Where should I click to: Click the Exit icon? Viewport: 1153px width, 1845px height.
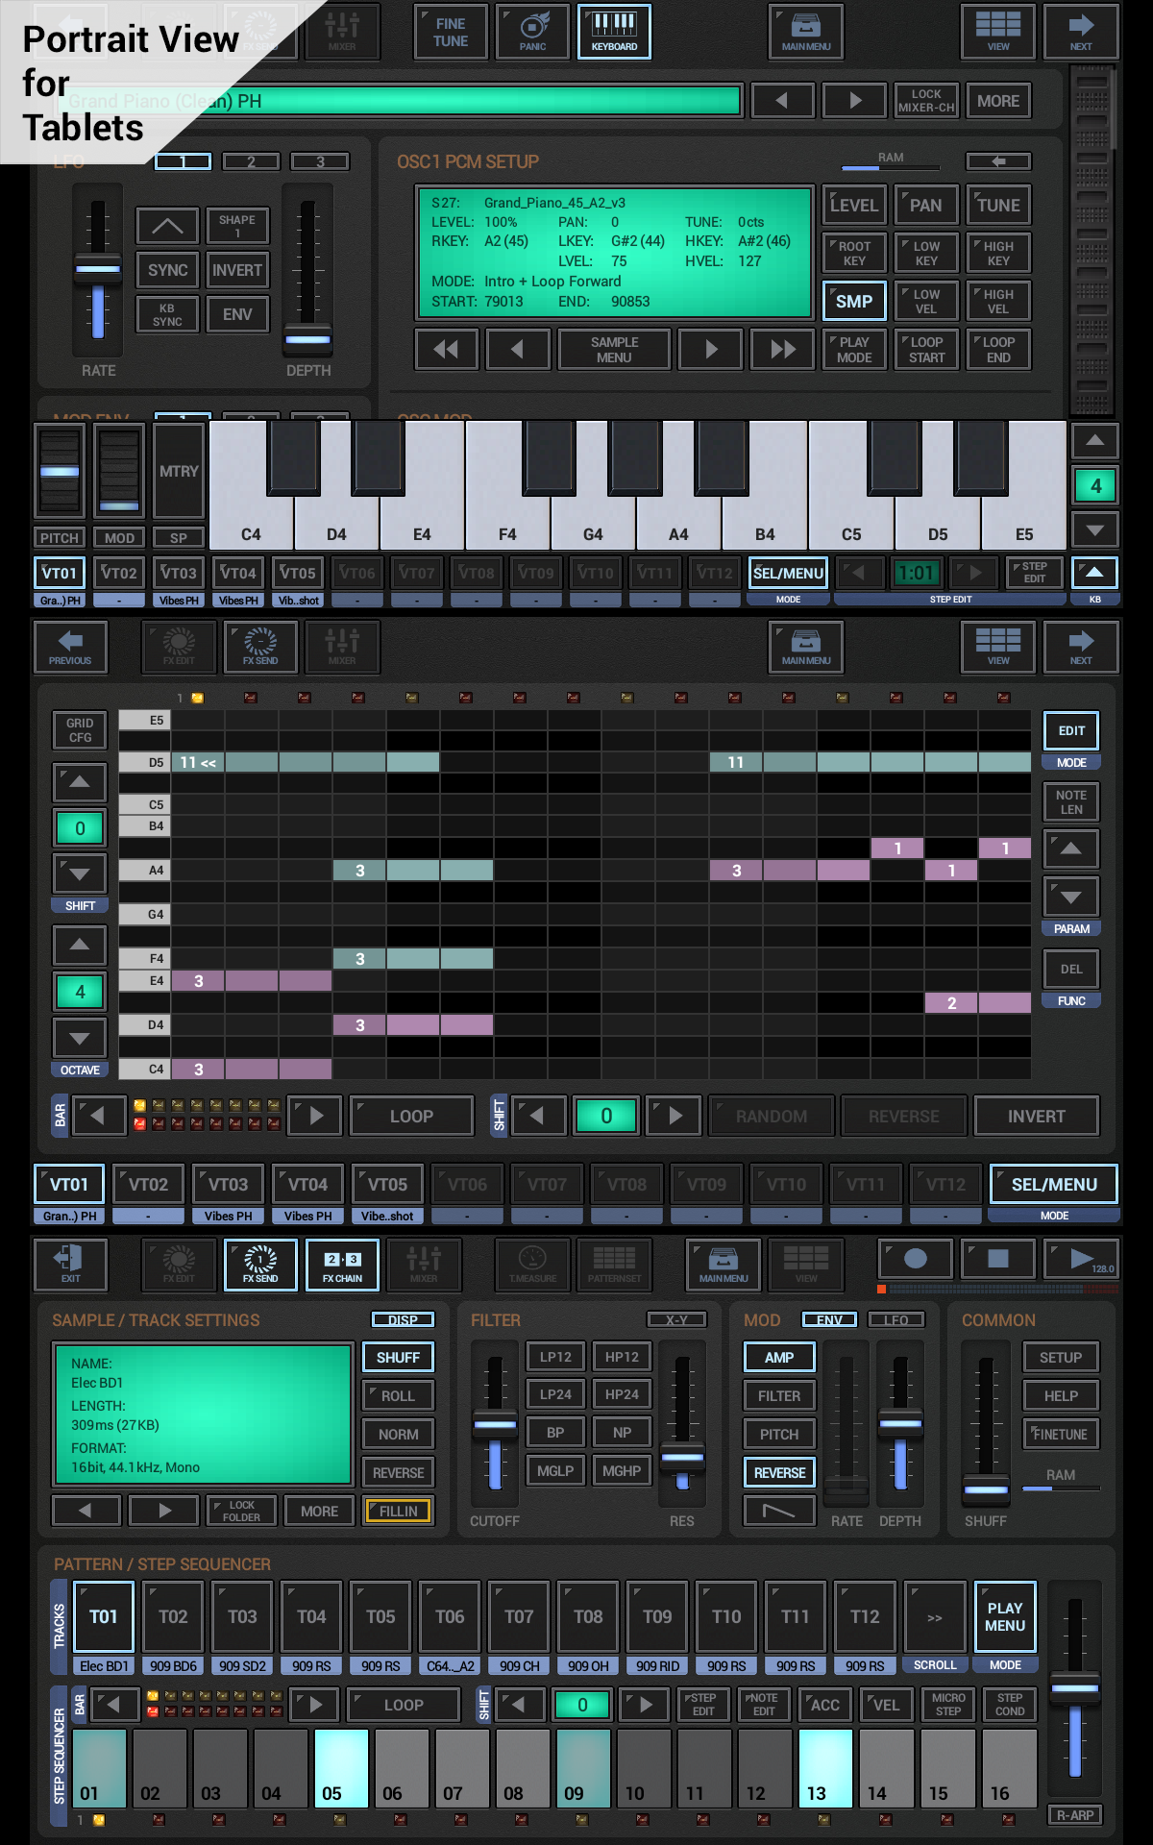(70, 1264)
